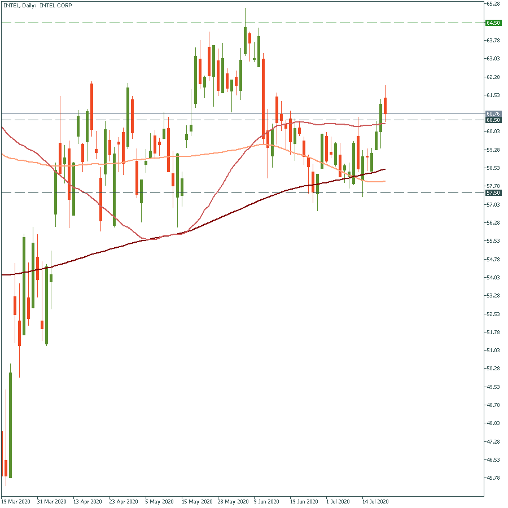The width and height of the screenshot is (508, 508).
Task: Click the 5 May 2020 date label
Action: pyautogui.click(x=159, y=501)
